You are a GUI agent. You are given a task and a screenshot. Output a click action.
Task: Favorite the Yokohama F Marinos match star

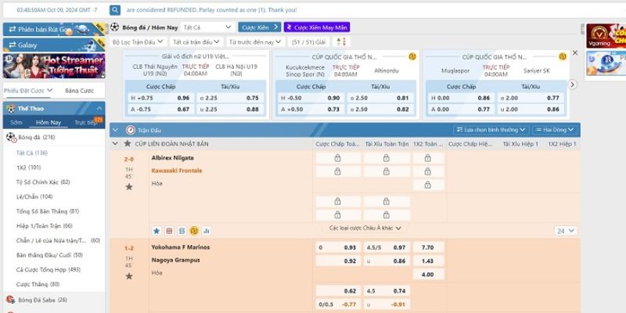pos(128,275)
